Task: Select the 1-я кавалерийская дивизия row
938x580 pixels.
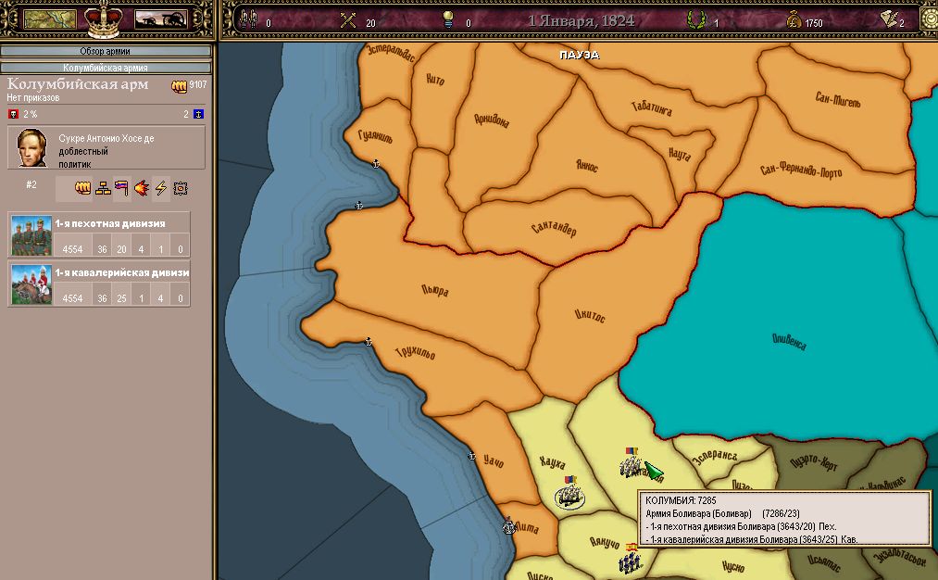Action: point(99,284)
